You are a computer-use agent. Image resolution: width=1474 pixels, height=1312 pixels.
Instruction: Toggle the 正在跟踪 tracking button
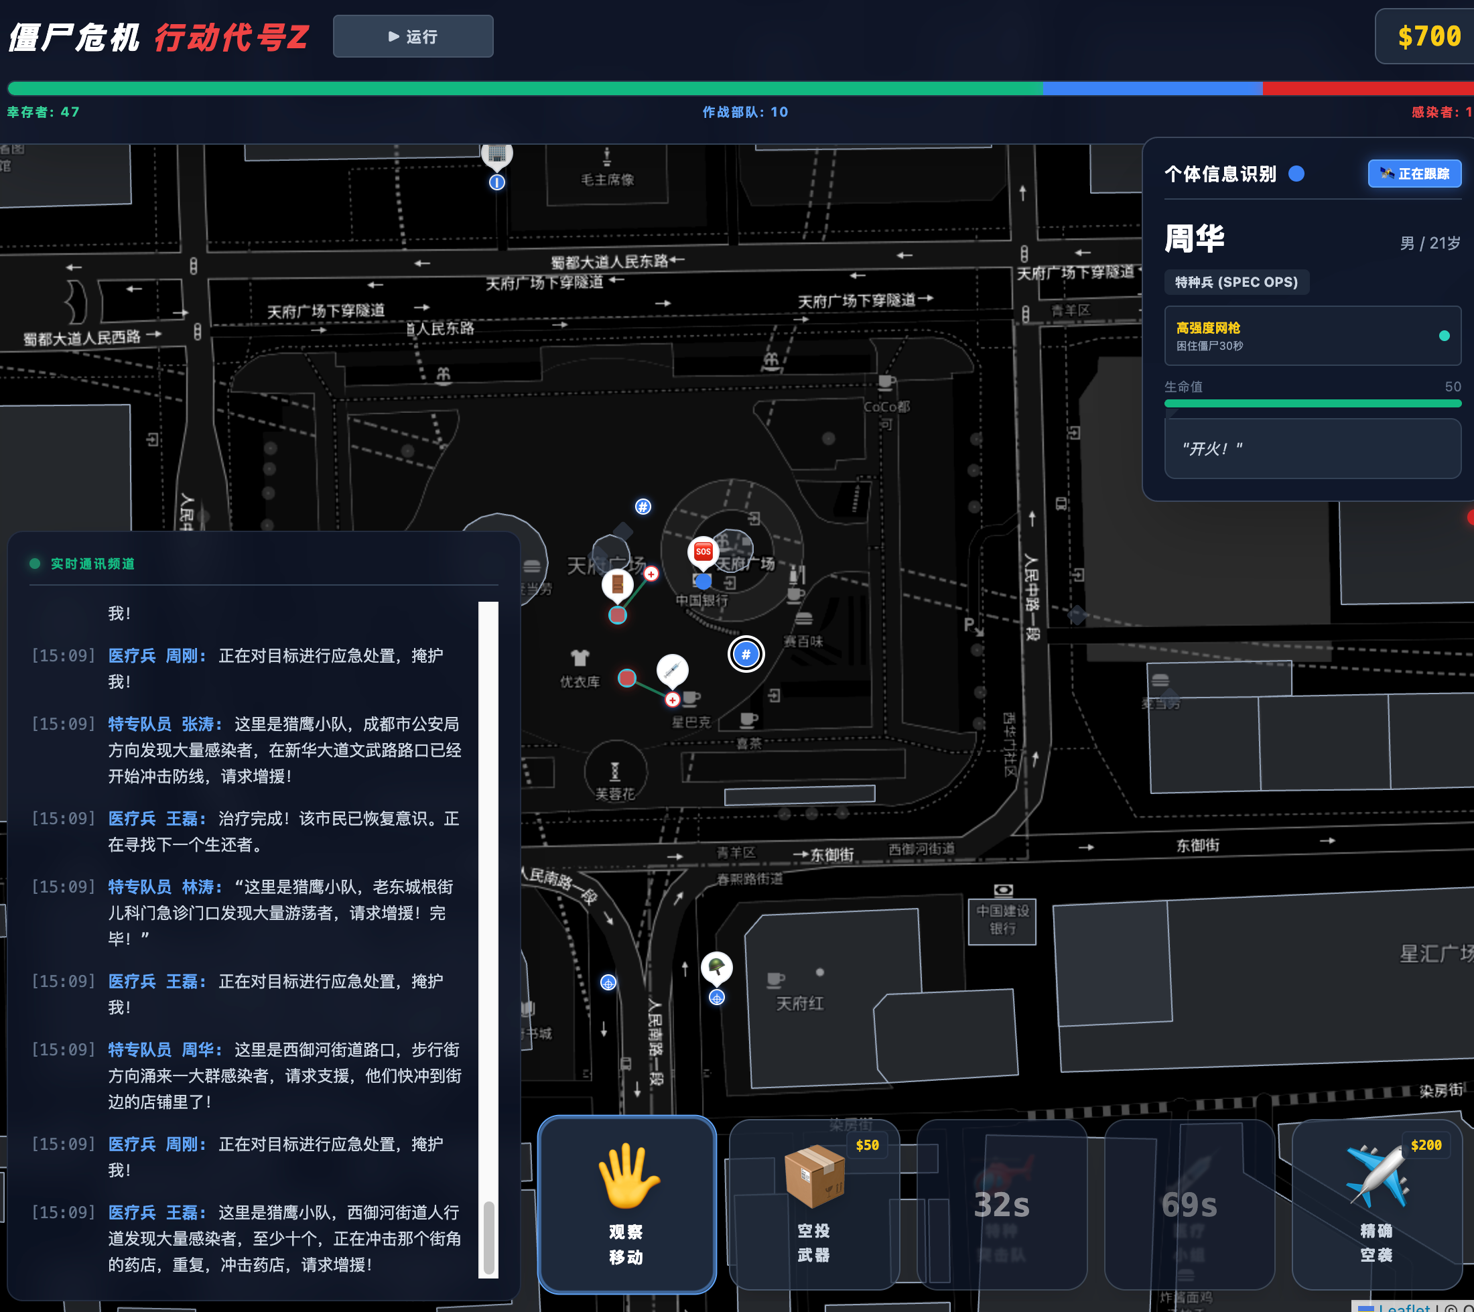[1414, 174]
